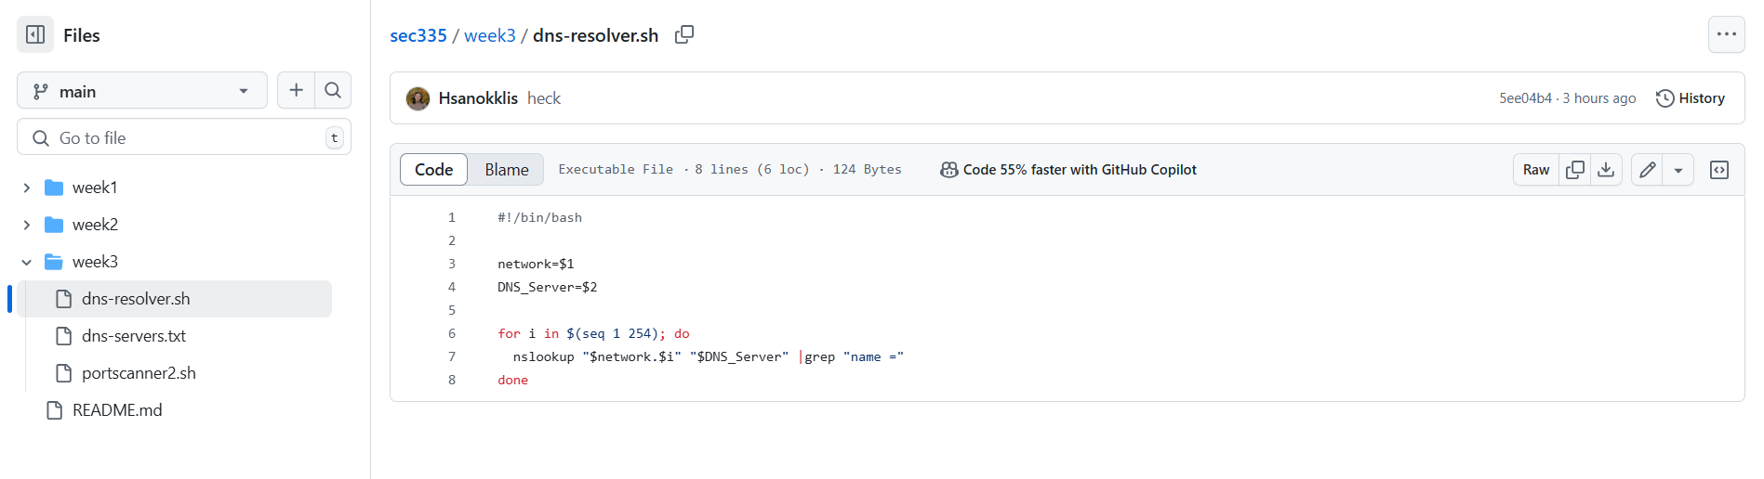Copy the file path icon
Image resolution: width=1764 pixels, height=479 pixels.
coord(684,35)
